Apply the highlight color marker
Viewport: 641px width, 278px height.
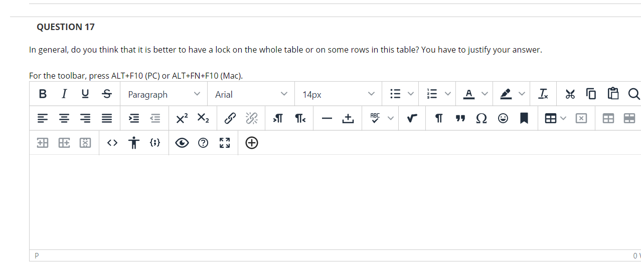point(506,94)
